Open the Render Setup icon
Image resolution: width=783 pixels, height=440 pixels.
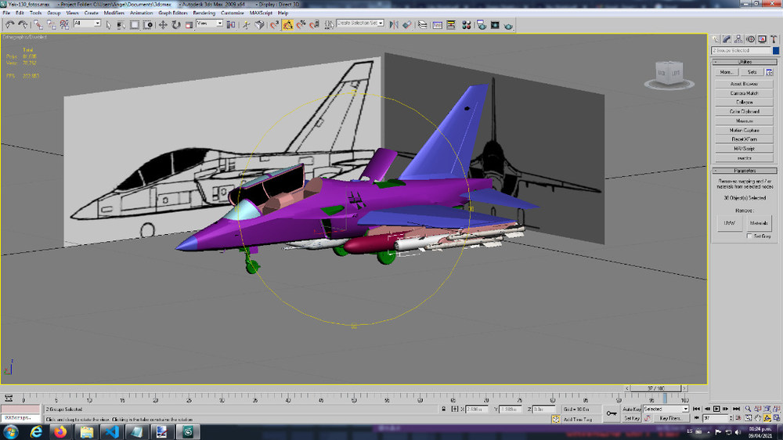pos(482,24)
